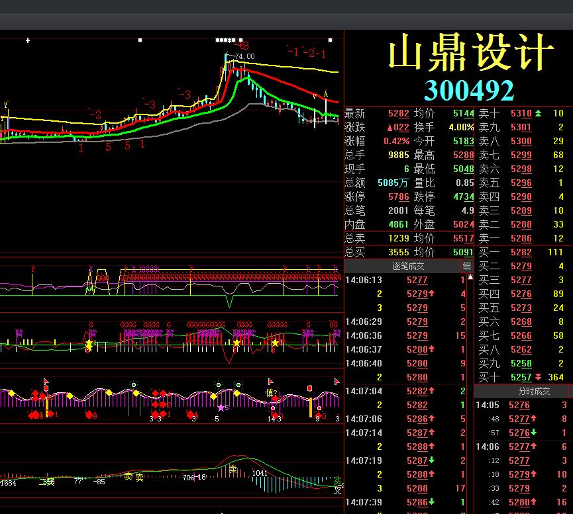Click the tick list scroll-up arrow
Viewport: 573px width, 514px height.
(471, 277)
